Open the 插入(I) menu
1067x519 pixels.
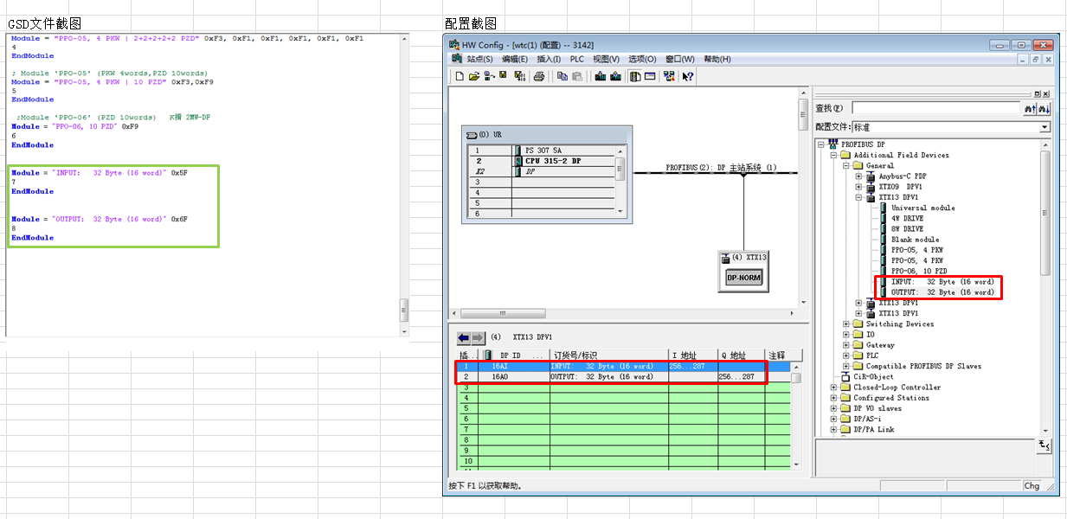click(x=549, y=60)
